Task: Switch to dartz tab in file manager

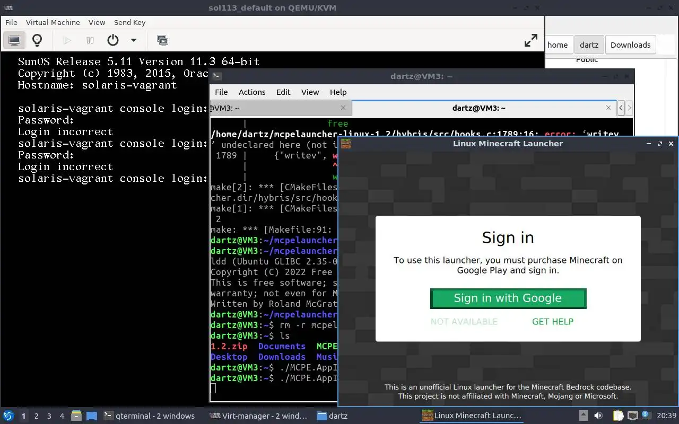Action: click(589, 45)
